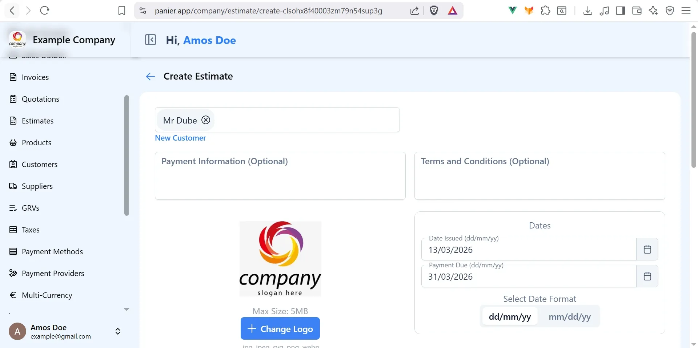Select mm/dd/yy date format

pyautogui.click(x=569, y=316)
